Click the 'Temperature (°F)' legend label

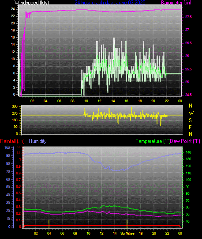[153, 141]
